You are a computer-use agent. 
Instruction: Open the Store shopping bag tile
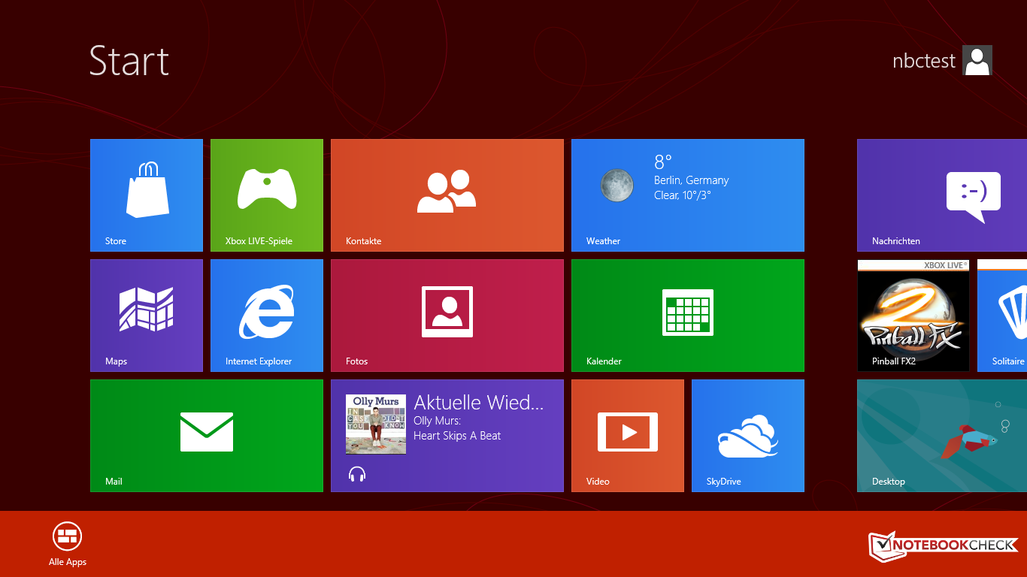147,195
